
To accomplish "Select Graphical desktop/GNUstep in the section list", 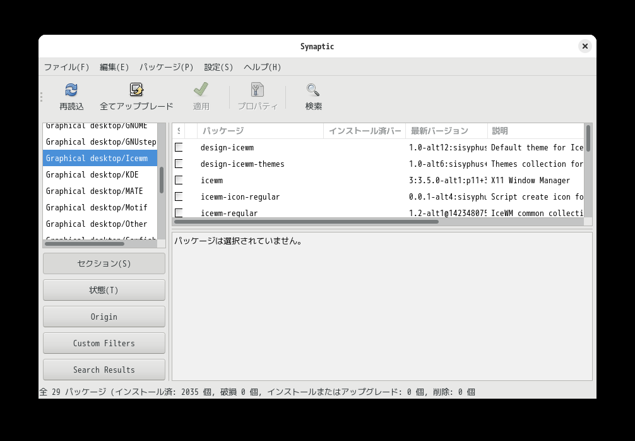I will pyautogui.click(x=100, y=142).
